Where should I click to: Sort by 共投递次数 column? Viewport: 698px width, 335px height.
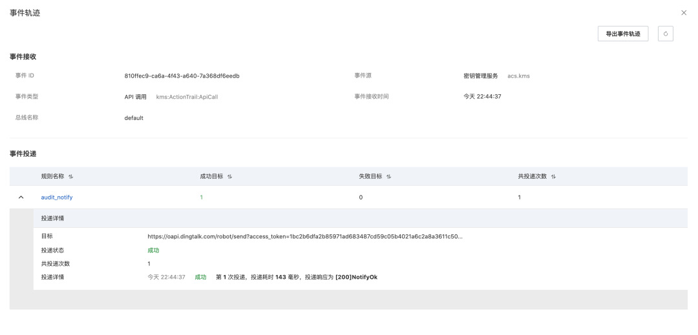(553, 176)
